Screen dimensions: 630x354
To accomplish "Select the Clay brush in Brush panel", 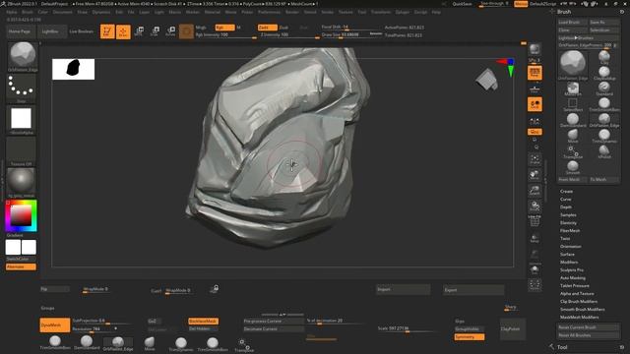I will coord(604,57).
